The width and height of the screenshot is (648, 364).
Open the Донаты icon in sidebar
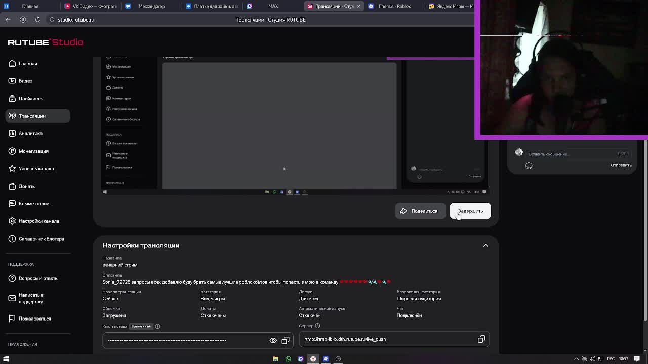click(x=12, y=186)
